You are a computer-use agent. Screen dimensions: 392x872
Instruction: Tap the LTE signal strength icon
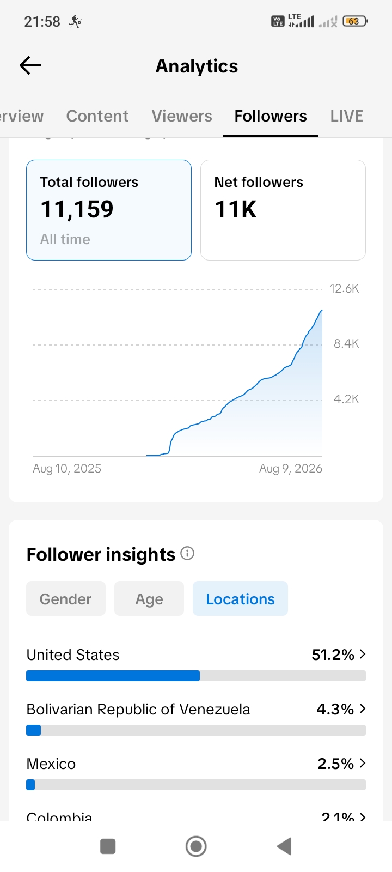pos(301,21)
